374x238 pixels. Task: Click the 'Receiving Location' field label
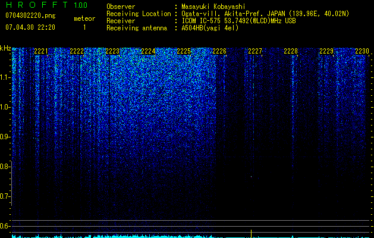(139, 14)
